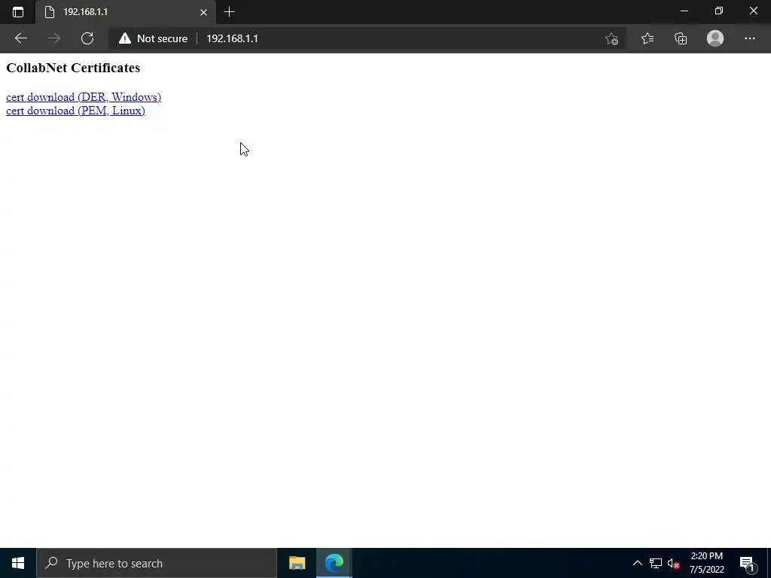Screen dimensions: 771x578
Task: Click the Edge icon in the taskbar
Action: pos(334,563)
